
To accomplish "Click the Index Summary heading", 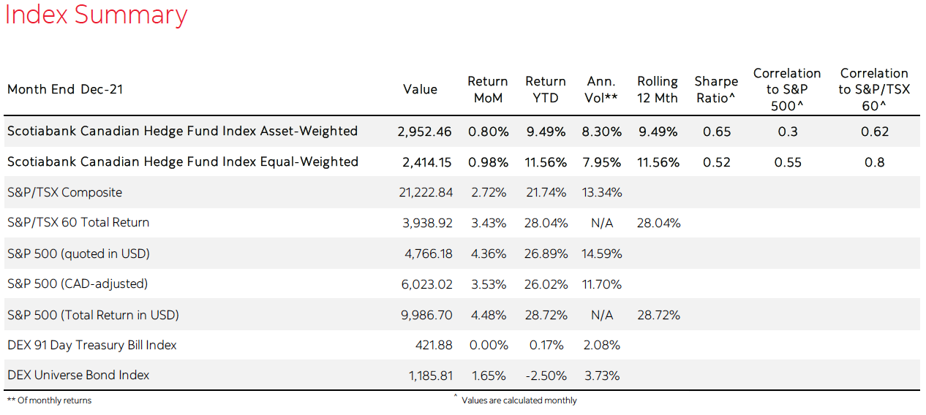I will coord(96,15).
